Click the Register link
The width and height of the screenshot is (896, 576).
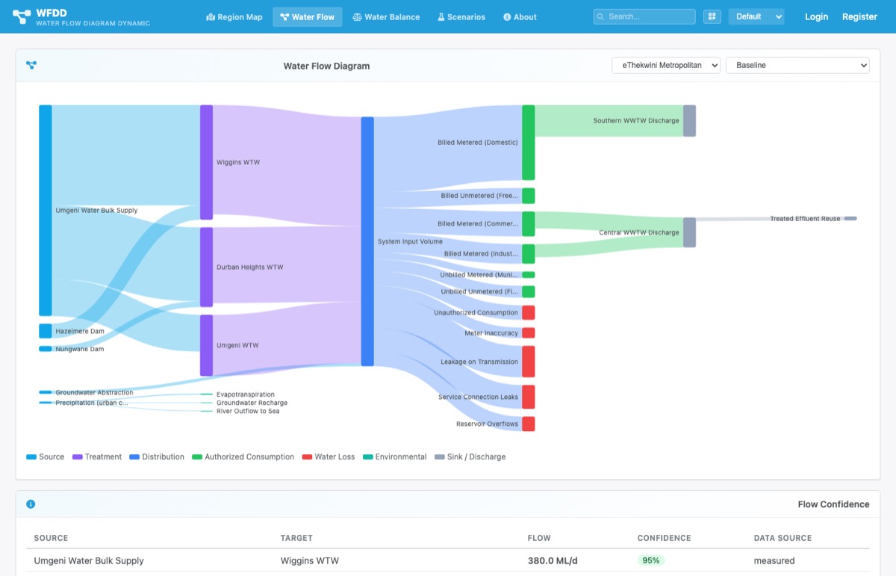859,17
